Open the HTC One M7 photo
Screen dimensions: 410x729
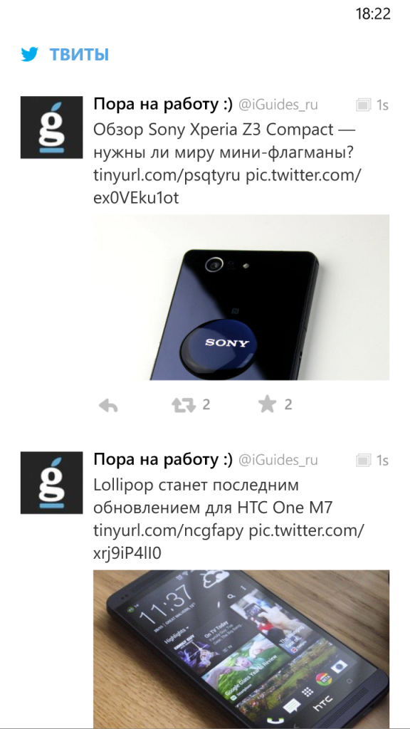pyautogui.click(x=241, y=649)
